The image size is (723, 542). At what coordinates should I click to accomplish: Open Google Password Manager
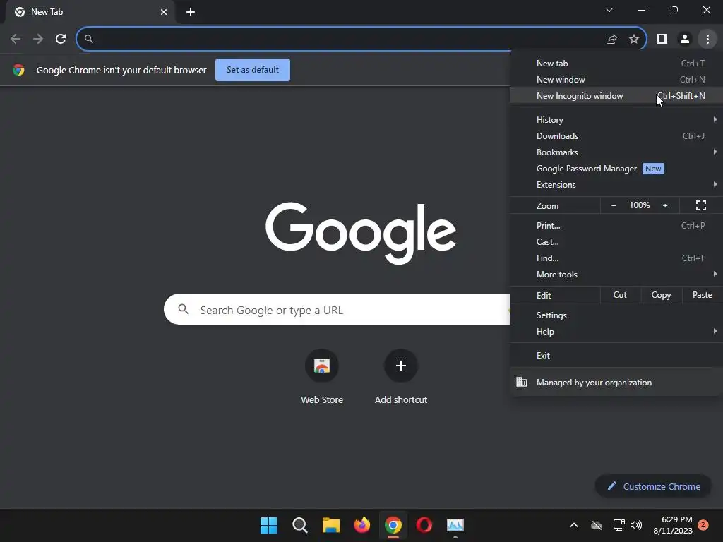tap(616, 169)
